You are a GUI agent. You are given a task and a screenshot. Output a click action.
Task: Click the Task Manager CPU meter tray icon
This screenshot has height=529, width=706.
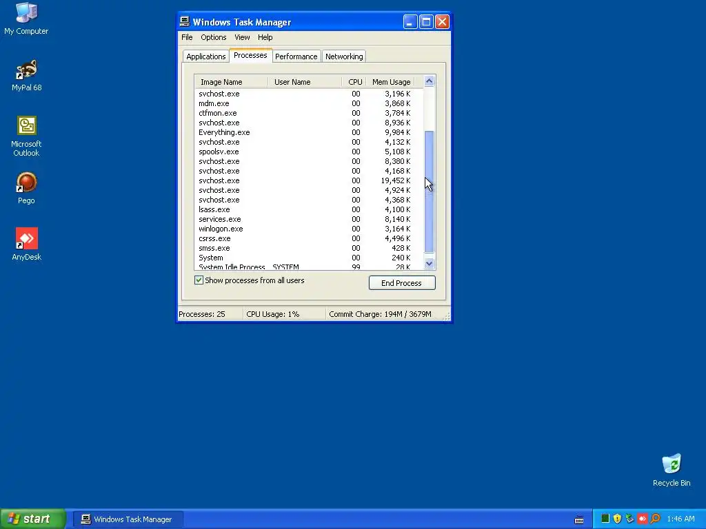(x=605, y=519)
